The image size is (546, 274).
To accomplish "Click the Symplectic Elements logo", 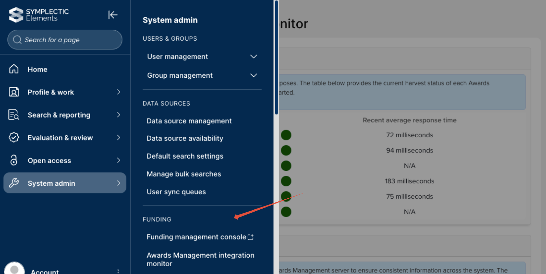I will pos(38,15).
